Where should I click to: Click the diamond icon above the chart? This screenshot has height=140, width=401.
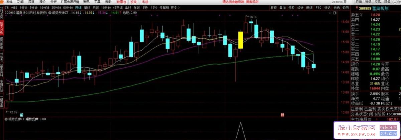[330, 13]
